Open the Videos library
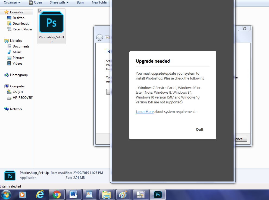Image resolution: width=269 pixels, height=200 pixels. click(17, 64)
